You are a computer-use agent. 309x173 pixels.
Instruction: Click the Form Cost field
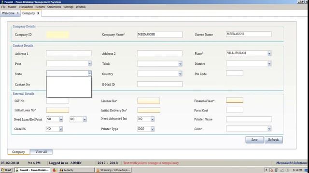[x=235, y=110]
